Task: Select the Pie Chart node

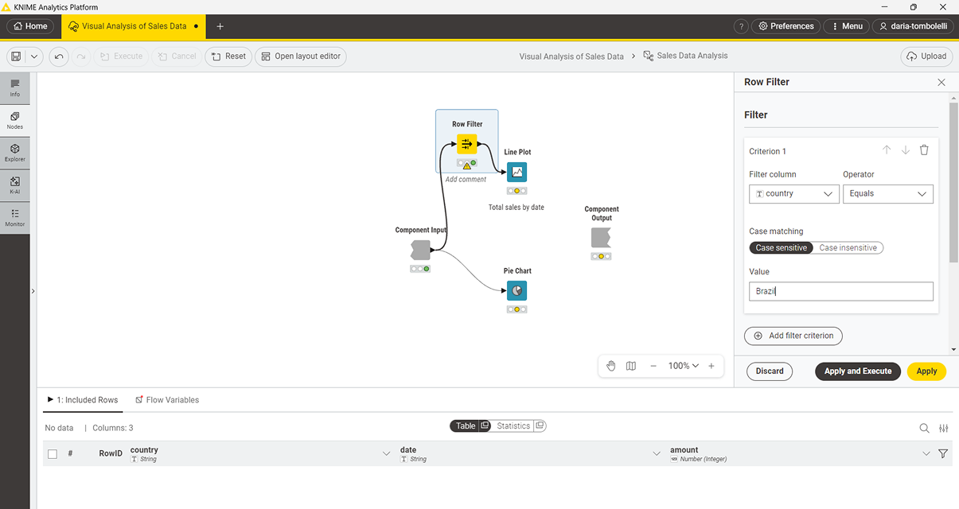Action: tap(517, 290)
